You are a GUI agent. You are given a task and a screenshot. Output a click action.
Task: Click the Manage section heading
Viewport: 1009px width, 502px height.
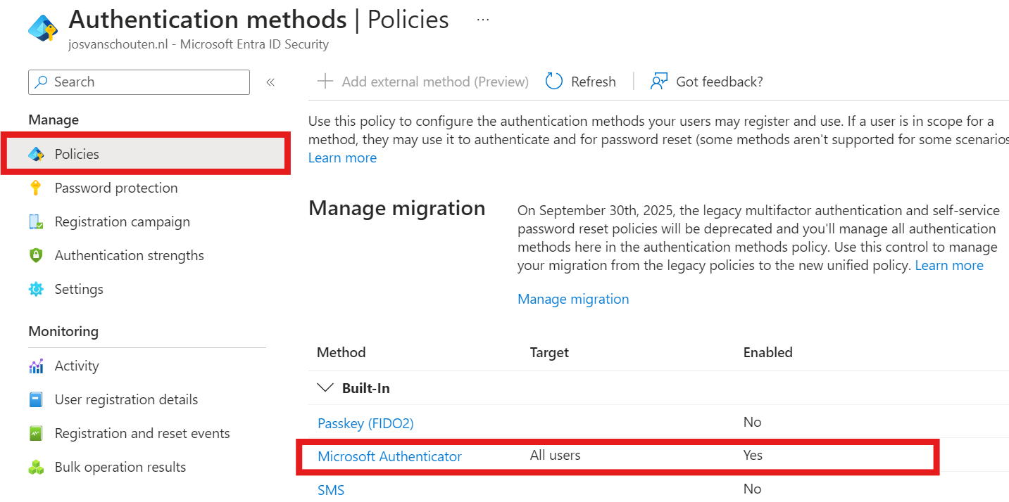[54, 120]
